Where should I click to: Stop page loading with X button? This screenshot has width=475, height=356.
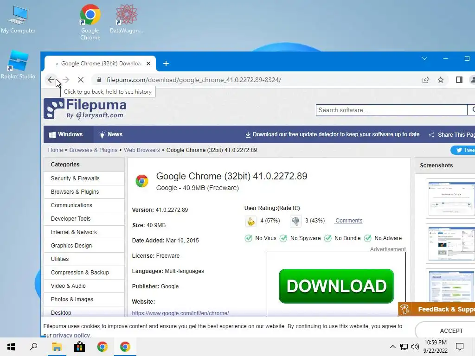pyautogui.click(x=81, y=80)
